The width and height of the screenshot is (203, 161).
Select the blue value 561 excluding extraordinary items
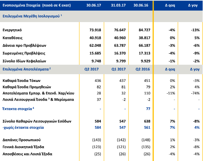coord(147,128)
